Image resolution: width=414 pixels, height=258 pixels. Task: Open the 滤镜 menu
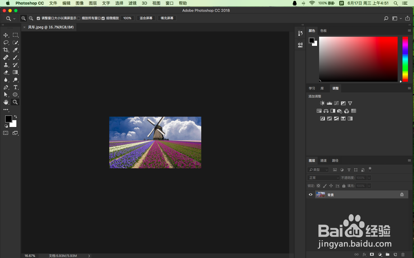click(132, 3)
